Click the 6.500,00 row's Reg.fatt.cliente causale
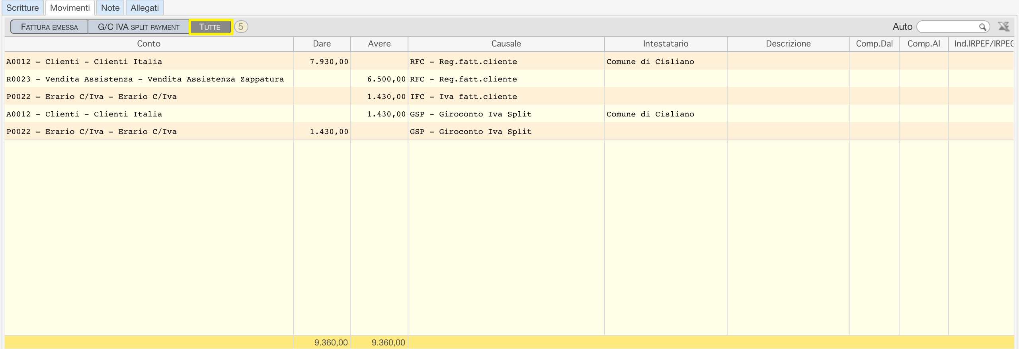Viewport: 1019px width, 349px height. pyautogui.click(x=463, y=79)
